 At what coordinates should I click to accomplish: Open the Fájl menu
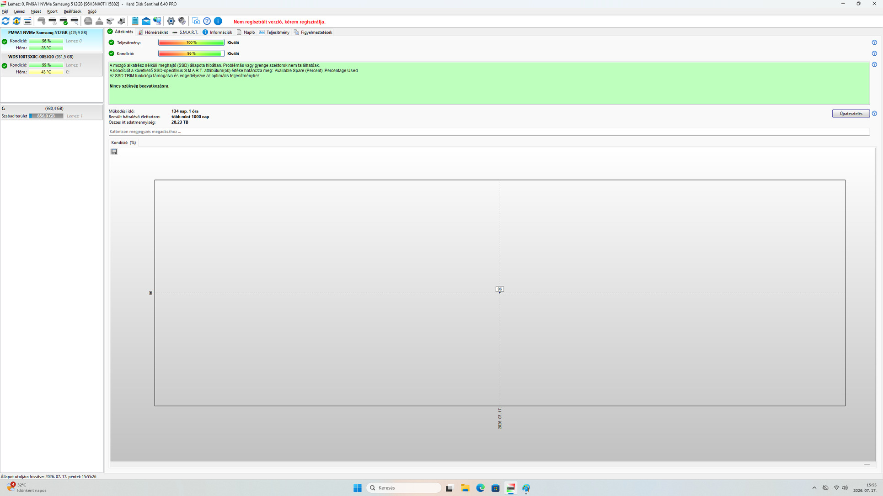(5, 11)
